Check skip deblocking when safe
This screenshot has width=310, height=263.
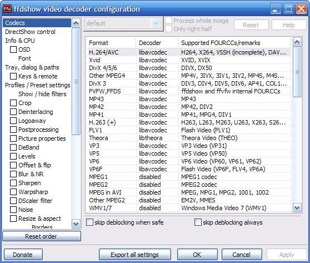[x=90, y=222]
